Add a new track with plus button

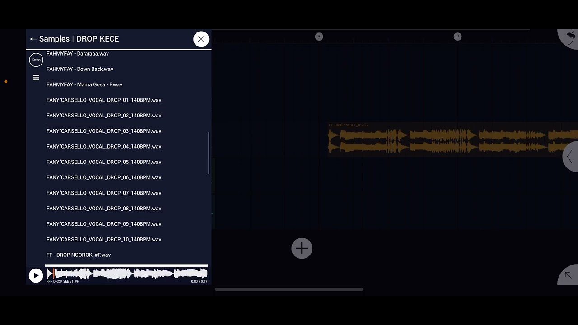302,248
